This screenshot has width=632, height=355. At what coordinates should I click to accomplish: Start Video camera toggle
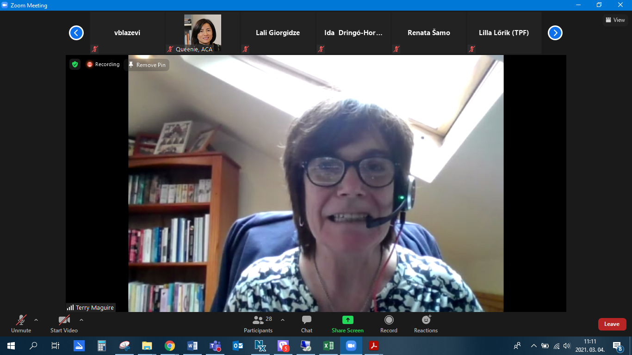pyautogui.click(x=64, y=324)
